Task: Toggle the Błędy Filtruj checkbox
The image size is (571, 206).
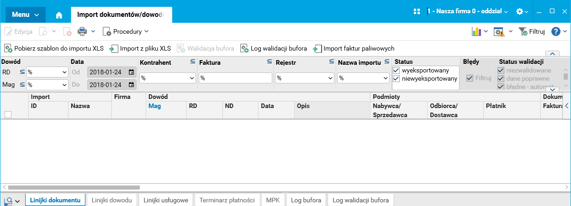Action: coord(470,78)
